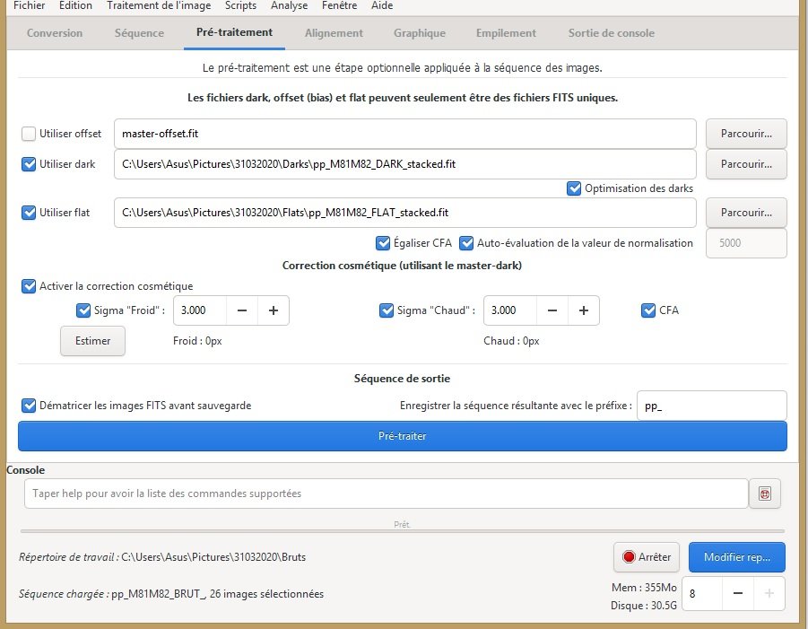Switch to the Graphique tab
The image size is (808, 629).
420,33
